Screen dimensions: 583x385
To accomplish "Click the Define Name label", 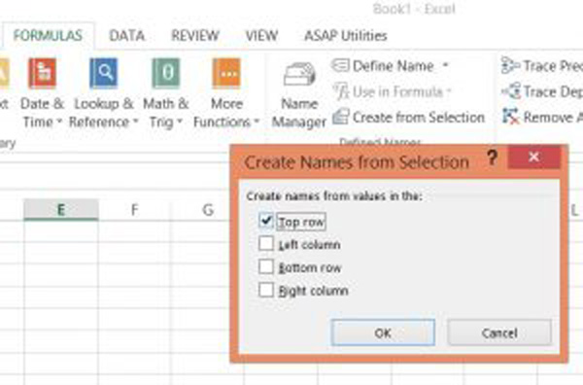I will (393, 66).
